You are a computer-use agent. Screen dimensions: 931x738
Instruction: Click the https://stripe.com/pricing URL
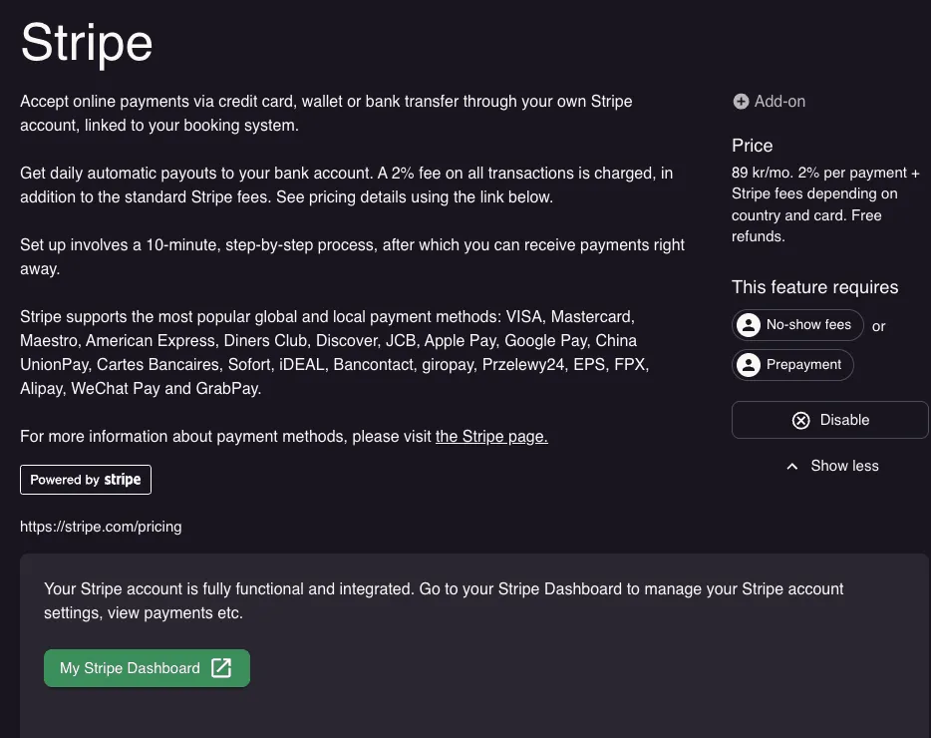click(x=101, y=527)
